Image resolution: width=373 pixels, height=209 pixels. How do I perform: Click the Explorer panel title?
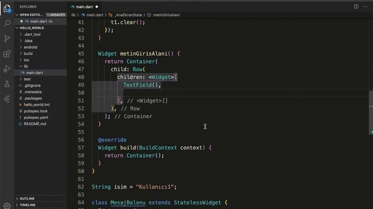tap(28, 7)
